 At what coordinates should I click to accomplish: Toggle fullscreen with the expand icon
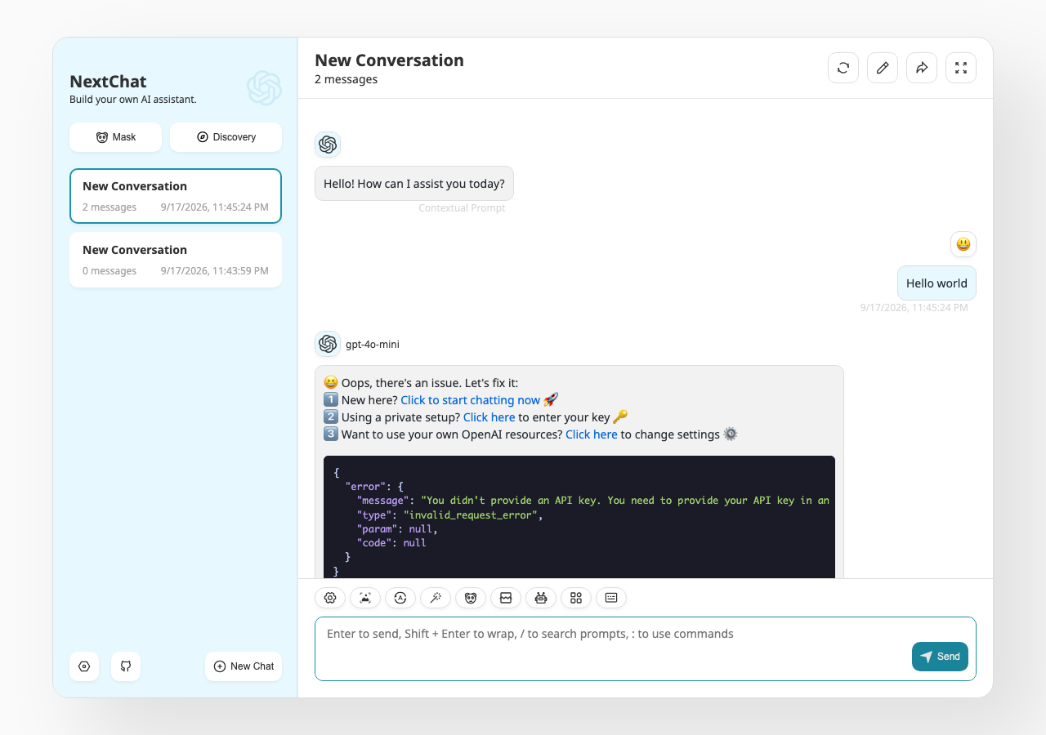tap(961, 68)
